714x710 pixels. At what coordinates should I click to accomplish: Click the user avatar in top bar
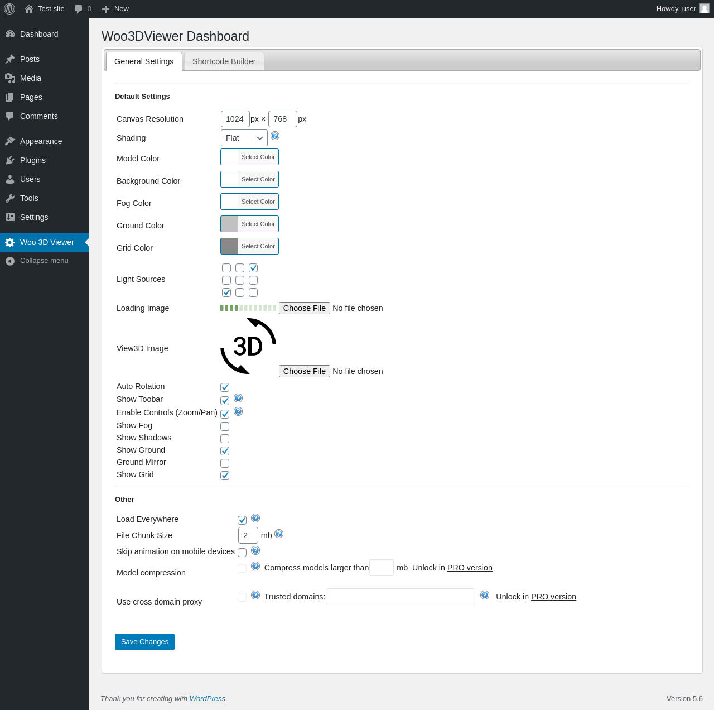coord(705,8)
